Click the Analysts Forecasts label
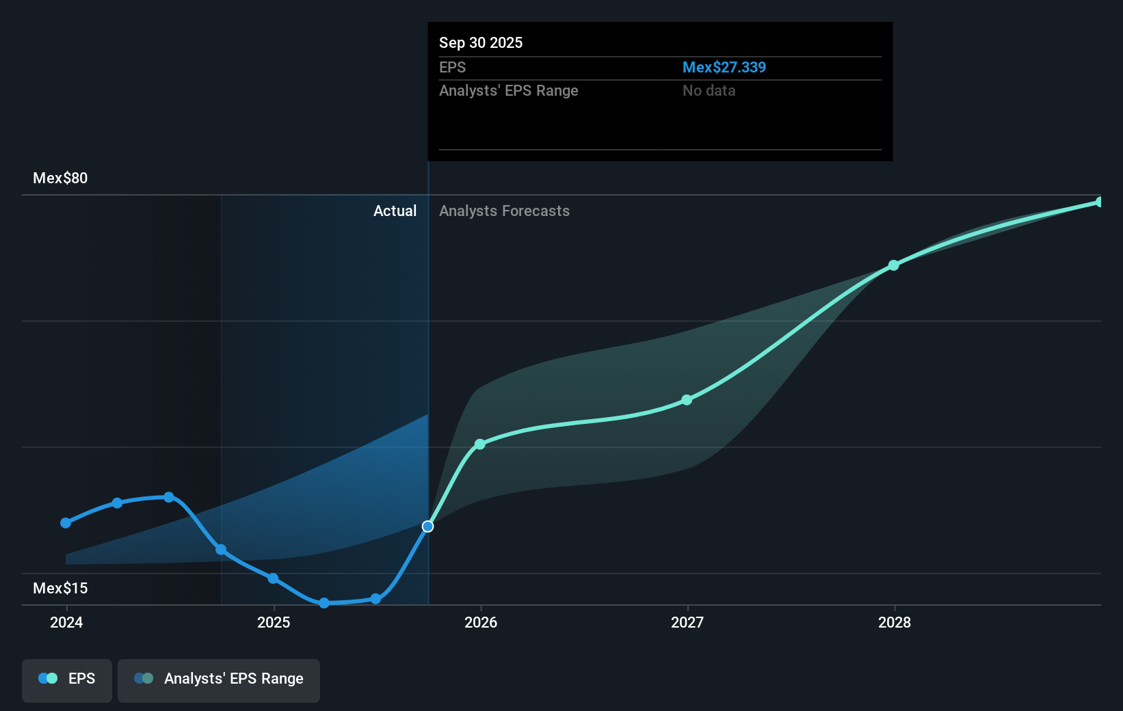The image size is (1123, 711). click(504, 211)
